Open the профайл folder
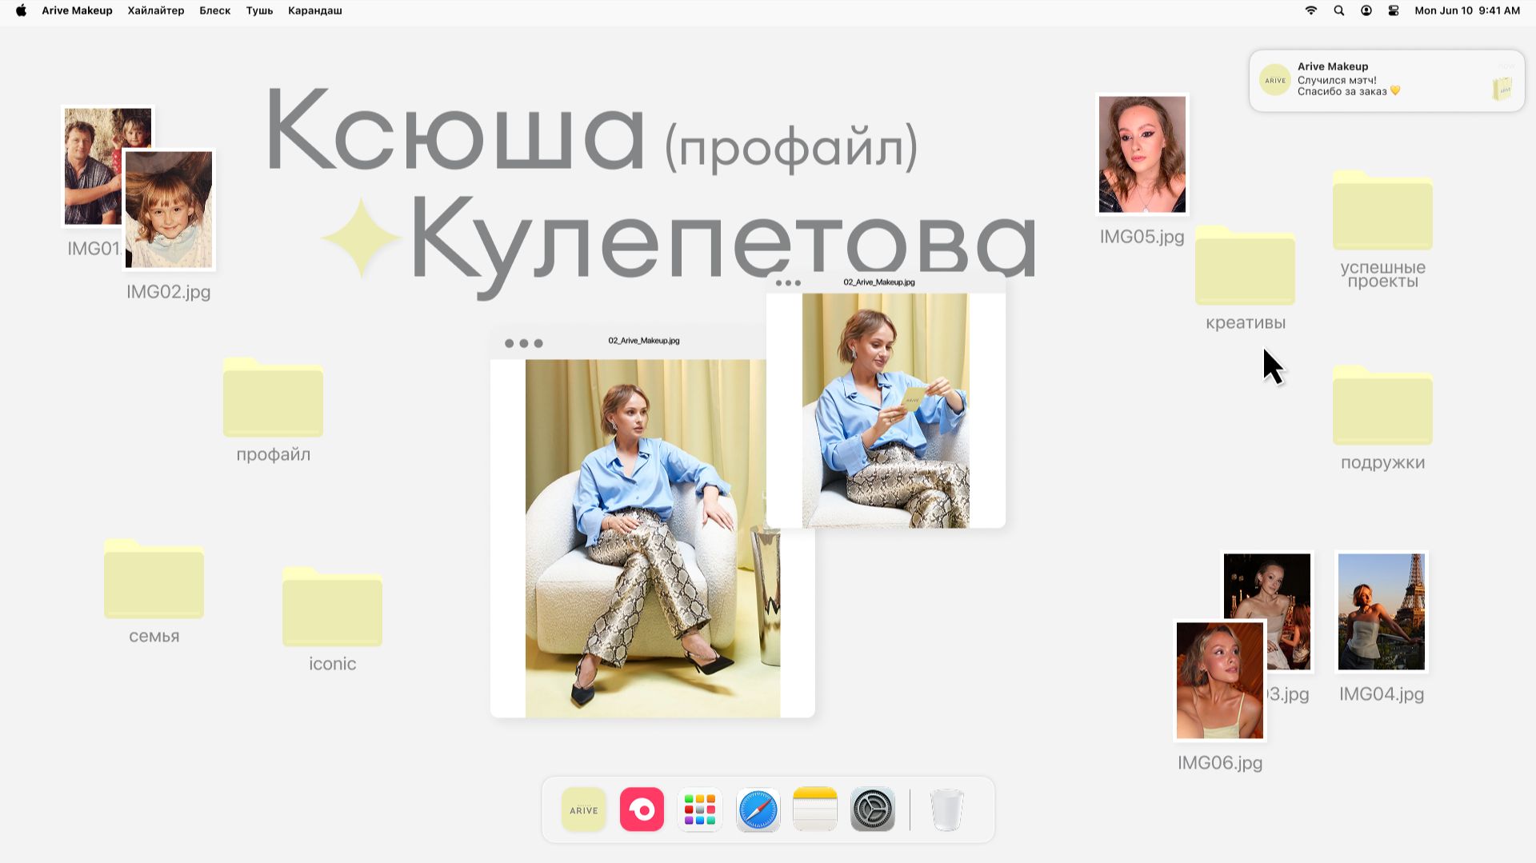1536x863 pixels. (272, 400)
